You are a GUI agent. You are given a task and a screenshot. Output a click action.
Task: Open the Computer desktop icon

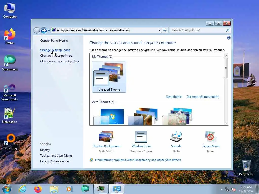(10, 11)
